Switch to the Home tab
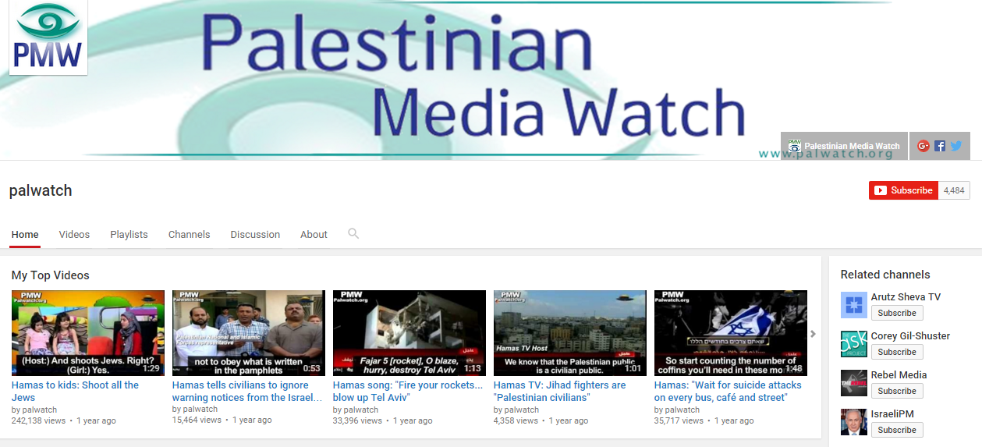 click(25, 234)
